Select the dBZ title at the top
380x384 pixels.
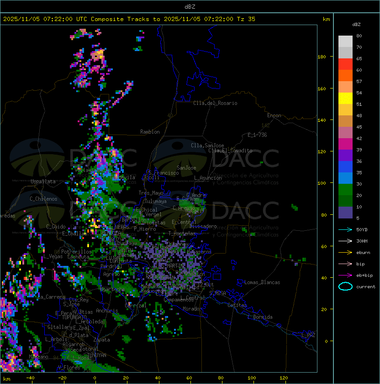[x=190, y=6]
